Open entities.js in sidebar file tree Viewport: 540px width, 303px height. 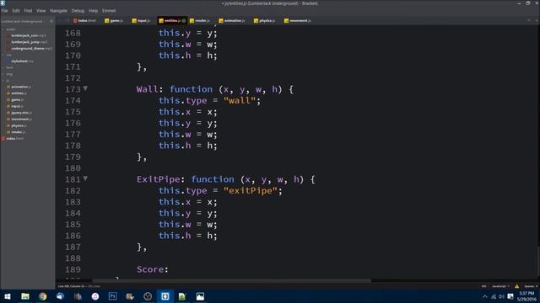tap(19, 93)
